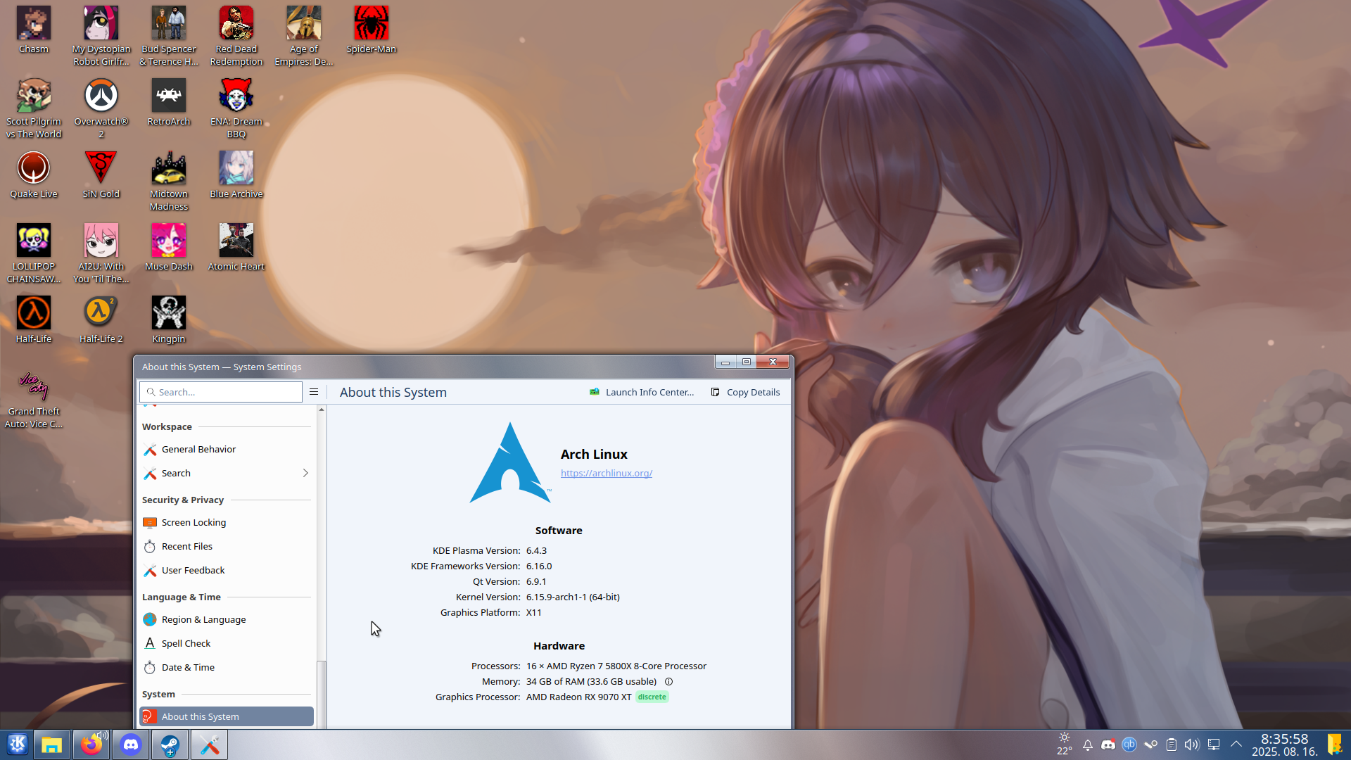
Task: Click the Firefox taskbar icon
Action: click(91, 745)
